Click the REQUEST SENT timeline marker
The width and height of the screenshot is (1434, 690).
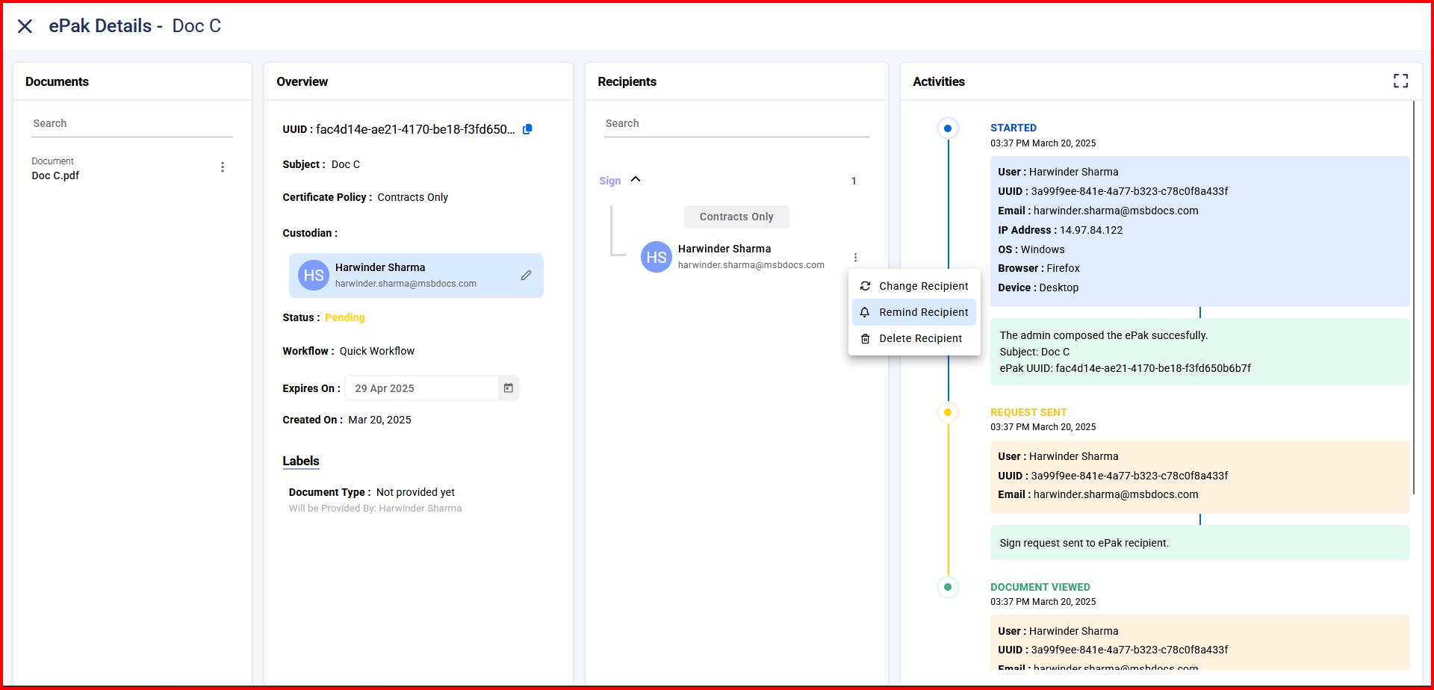coord(948,412)
